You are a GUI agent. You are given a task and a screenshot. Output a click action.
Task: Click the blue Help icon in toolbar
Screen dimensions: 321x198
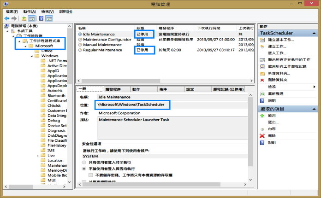click(x=41, y=18)
